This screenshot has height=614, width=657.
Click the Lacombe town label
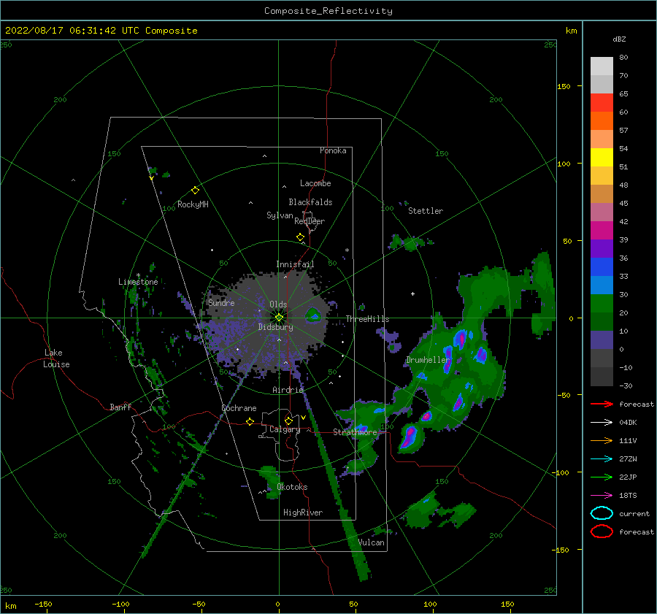(x=315, y=183)
